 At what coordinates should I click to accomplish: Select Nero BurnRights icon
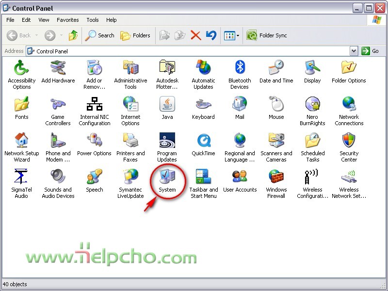coord(312,111)
